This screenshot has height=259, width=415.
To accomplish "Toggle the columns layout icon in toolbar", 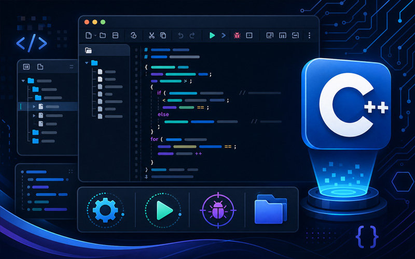I will tap(283, 35).
